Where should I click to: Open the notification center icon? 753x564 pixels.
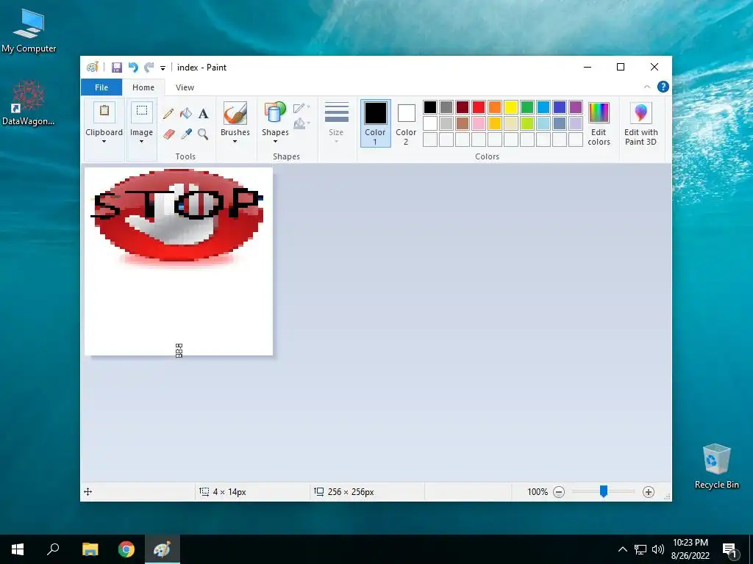(730, 549)
